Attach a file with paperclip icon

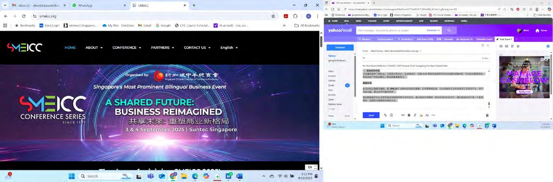tap(385, 115)
